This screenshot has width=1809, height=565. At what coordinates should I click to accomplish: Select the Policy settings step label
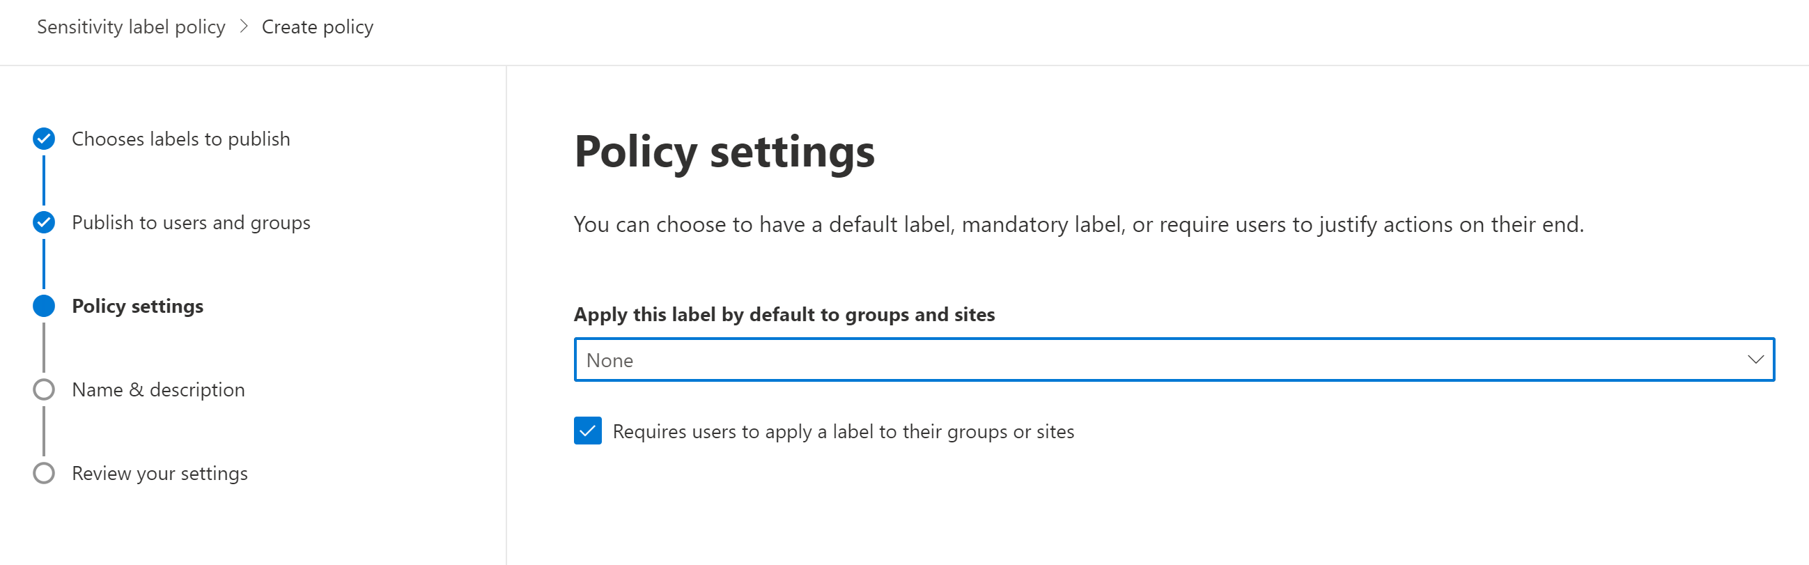pos(138,307)
